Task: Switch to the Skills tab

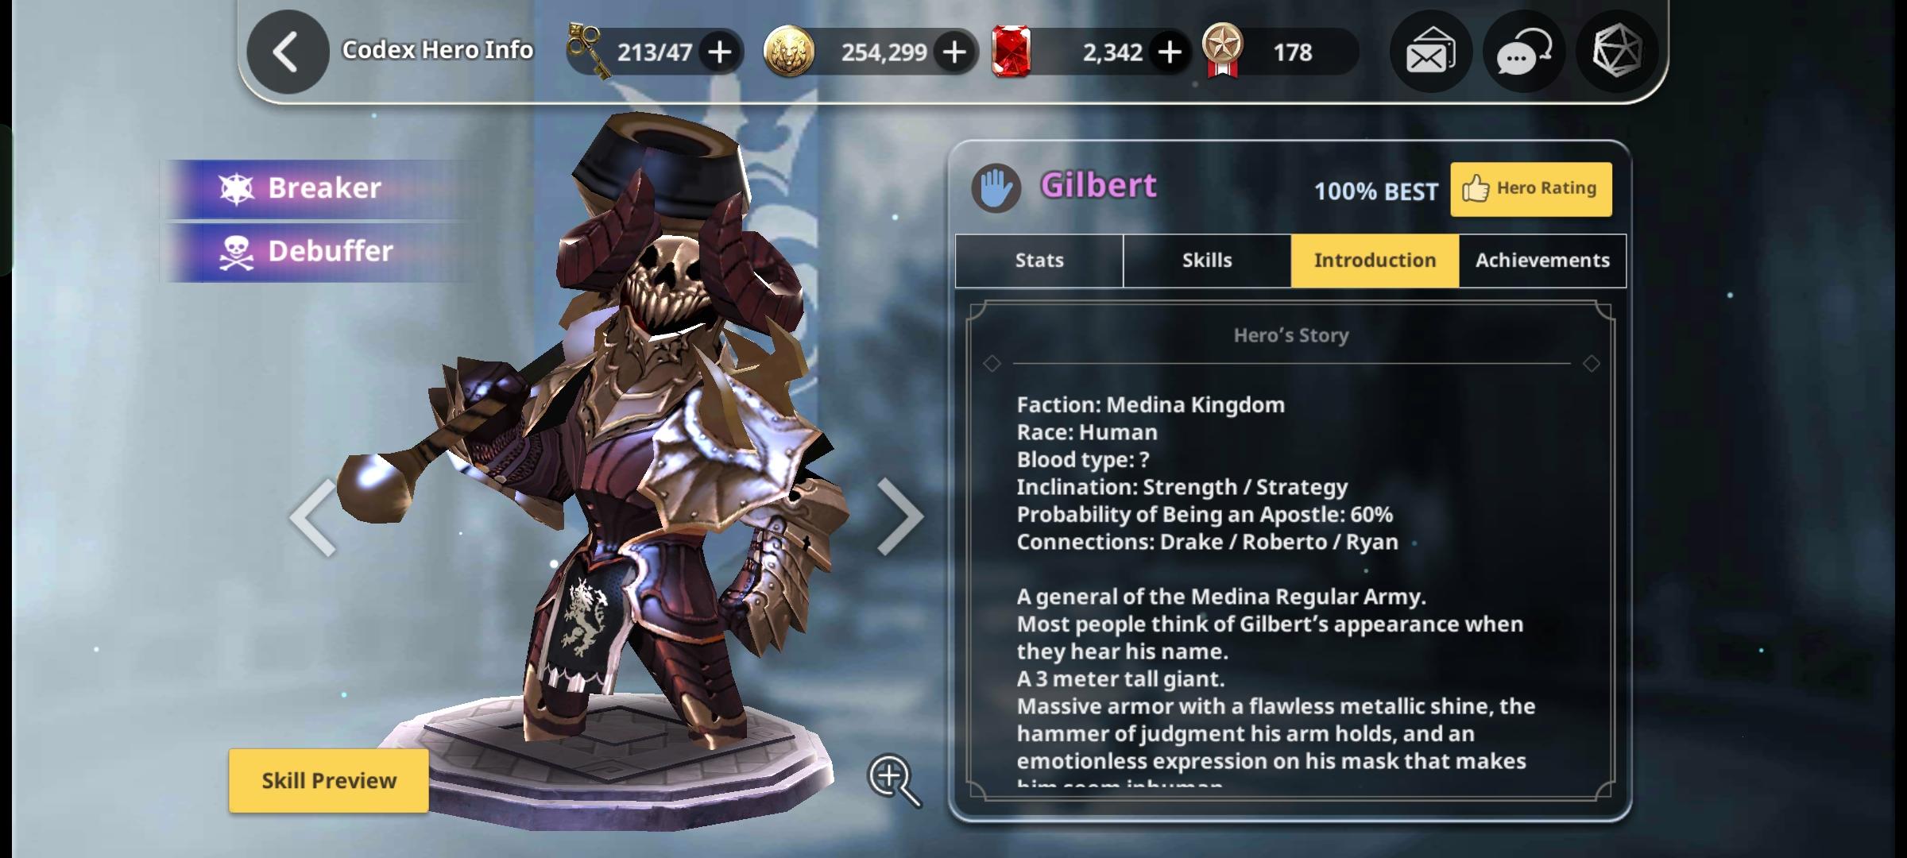Action: 1207,261
